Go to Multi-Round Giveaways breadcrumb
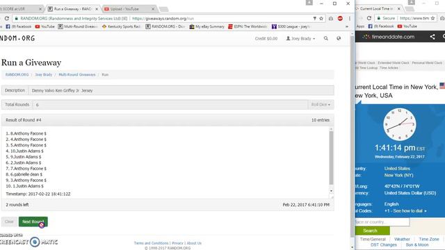The height and width of the screenshot is (250, 445). click(x=77, y=75)
